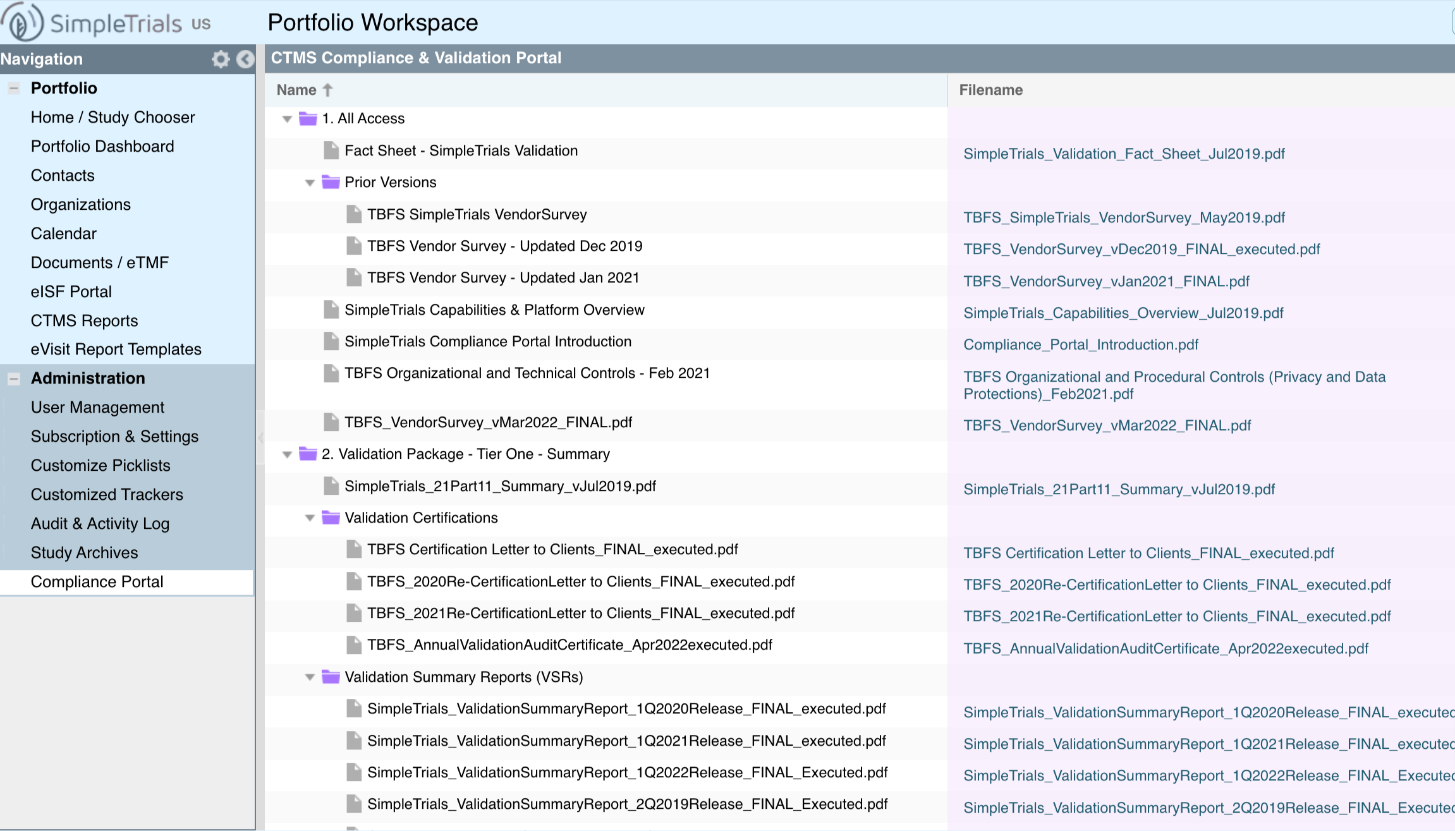Image resolution: width=1455 pixels, height=831 pixels.
Task: Open Study Archives
Action: pyautogui.click(x=84, y=552)
